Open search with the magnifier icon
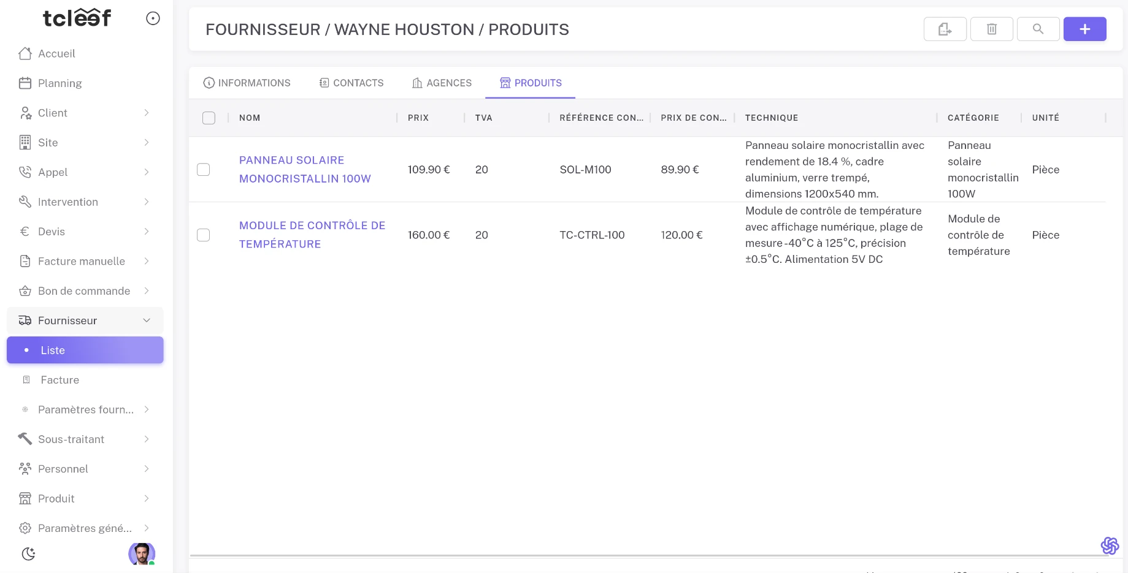The width and height of the screenshot is (1128, 573). click(1038, 29)
